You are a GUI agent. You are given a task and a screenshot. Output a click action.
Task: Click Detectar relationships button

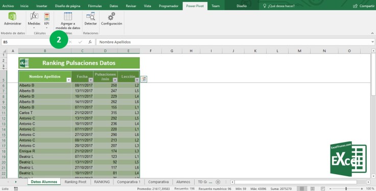pyautogui.click(x=90, y=19)
